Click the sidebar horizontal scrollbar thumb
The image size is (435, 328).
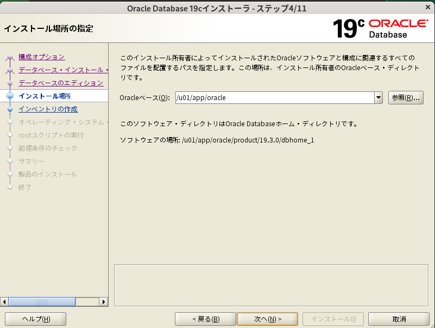[x=42, y=301]
